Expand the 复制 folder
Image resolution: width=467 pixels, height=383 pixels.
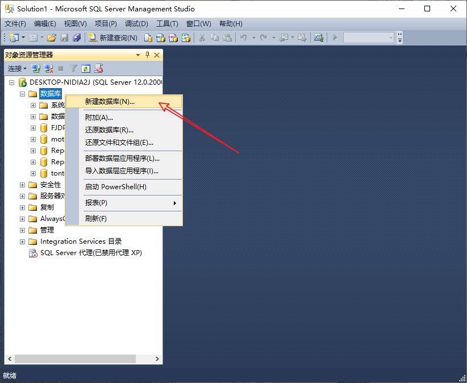(22, 207)
